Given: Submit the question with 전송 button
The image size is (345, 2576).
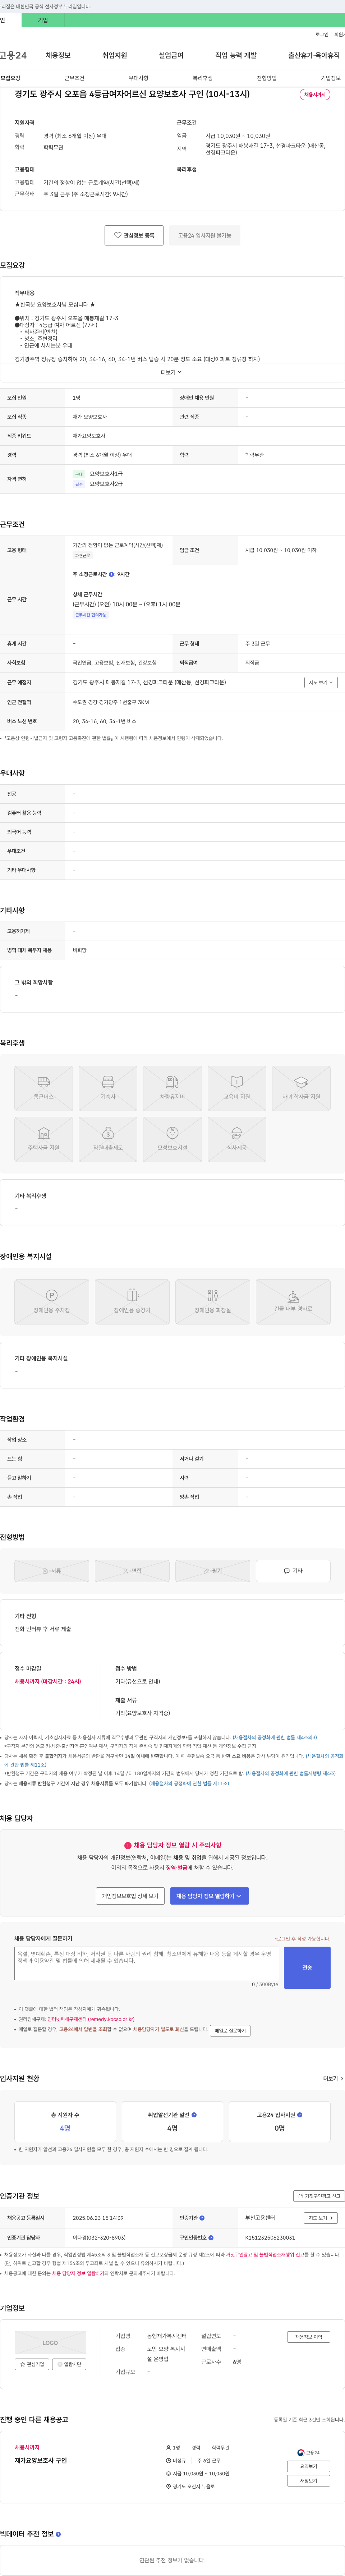Looking at the screenshot, I should point(307,1967).
